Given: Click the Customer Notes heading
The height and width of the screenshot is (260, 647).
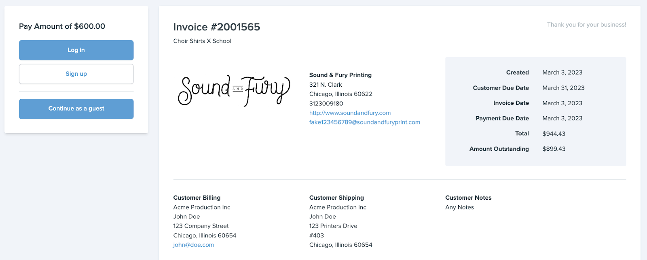Looking at the screenshot, I should pos(468,198).
